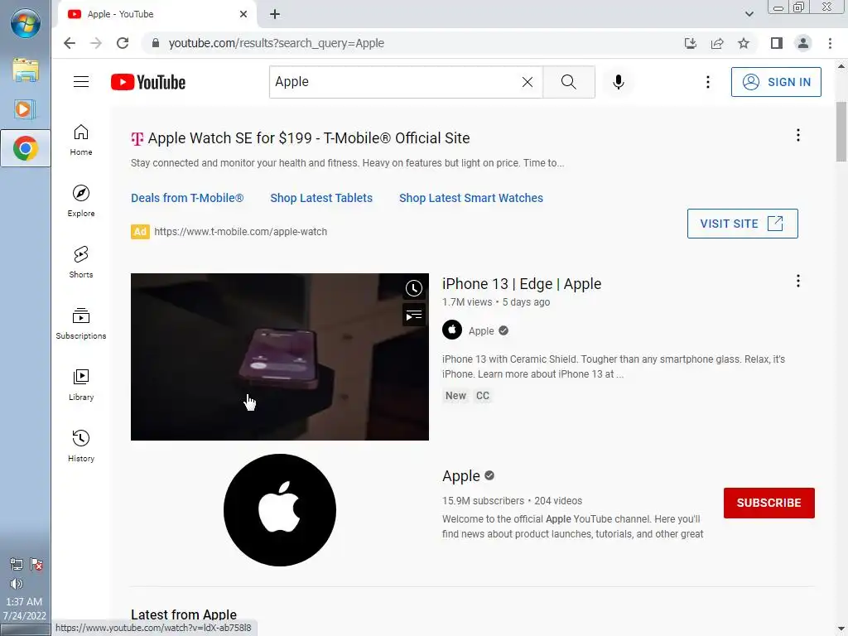Open three-dot menu for T-Mobile ad
848x636 pixels.
[798, 135]
